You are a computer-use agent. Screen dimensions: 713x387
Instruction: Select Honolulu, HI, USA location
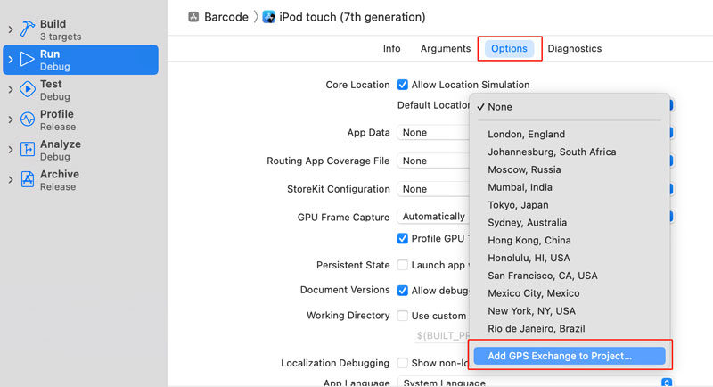pos(570,258)
